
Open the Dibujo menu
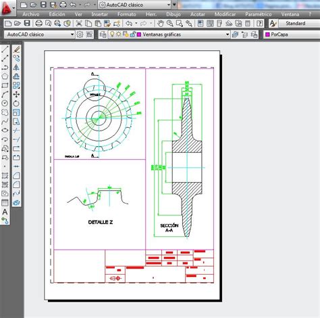(x=174, y=14)
